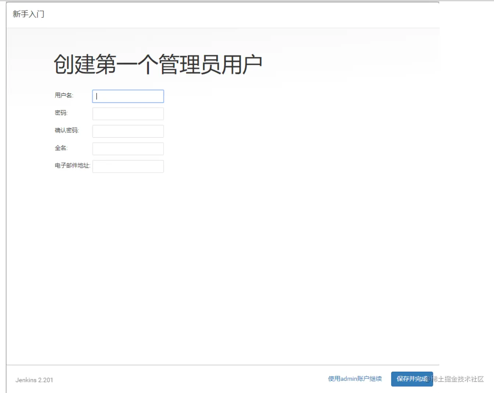Focus the 用户名 username input field
The height and width of the screenshot is (393, 494).
[x=128, y=96]
